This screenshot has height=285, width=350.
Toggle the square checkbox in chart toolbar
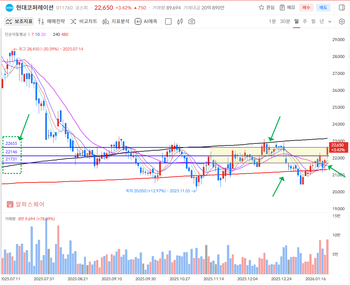tap(168, 21)
